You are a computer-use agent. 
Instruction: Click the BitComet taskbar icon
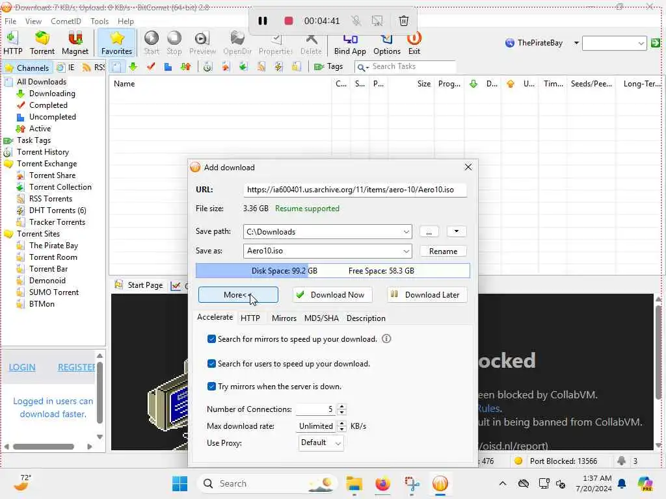tap(440, 483)
